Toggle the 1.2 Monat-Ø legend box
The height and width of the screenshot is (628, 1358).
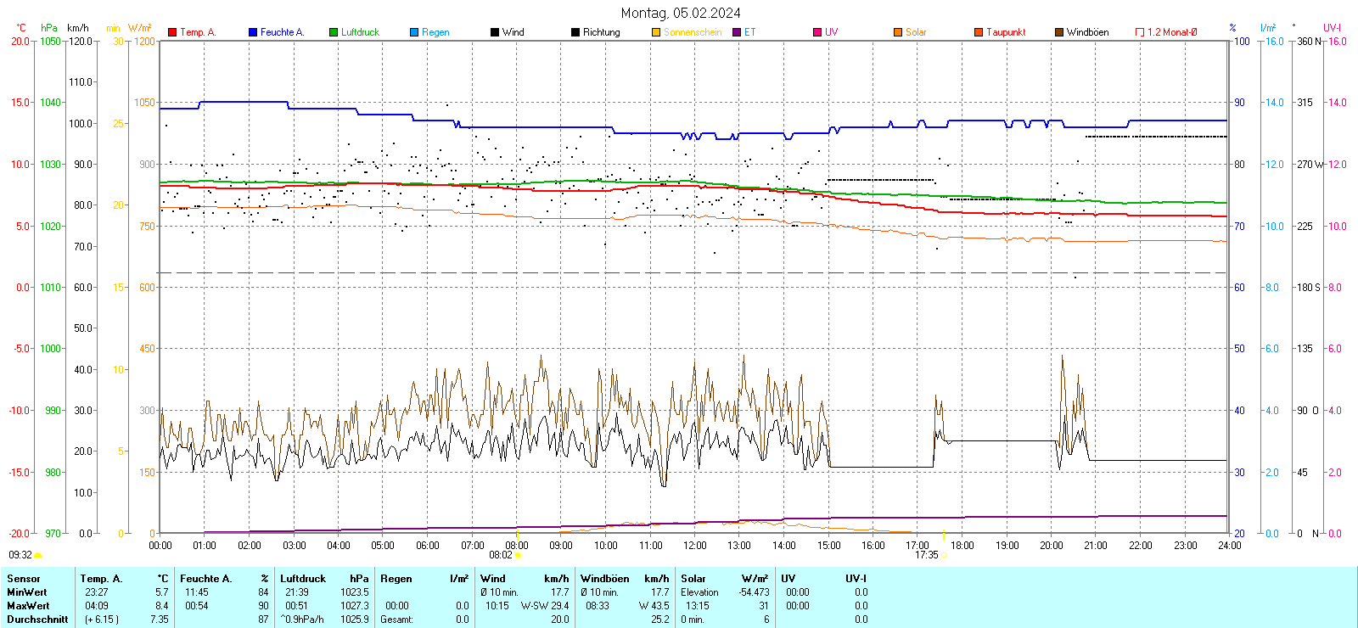tap(1140, 32)
